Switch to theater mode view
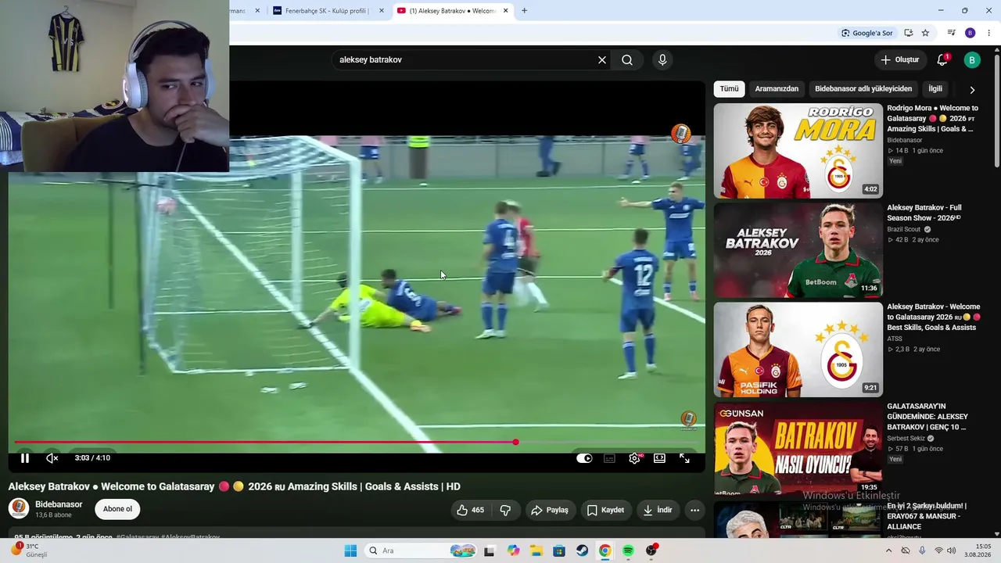Screen dimensions: 1001x563 pos(659,458)
